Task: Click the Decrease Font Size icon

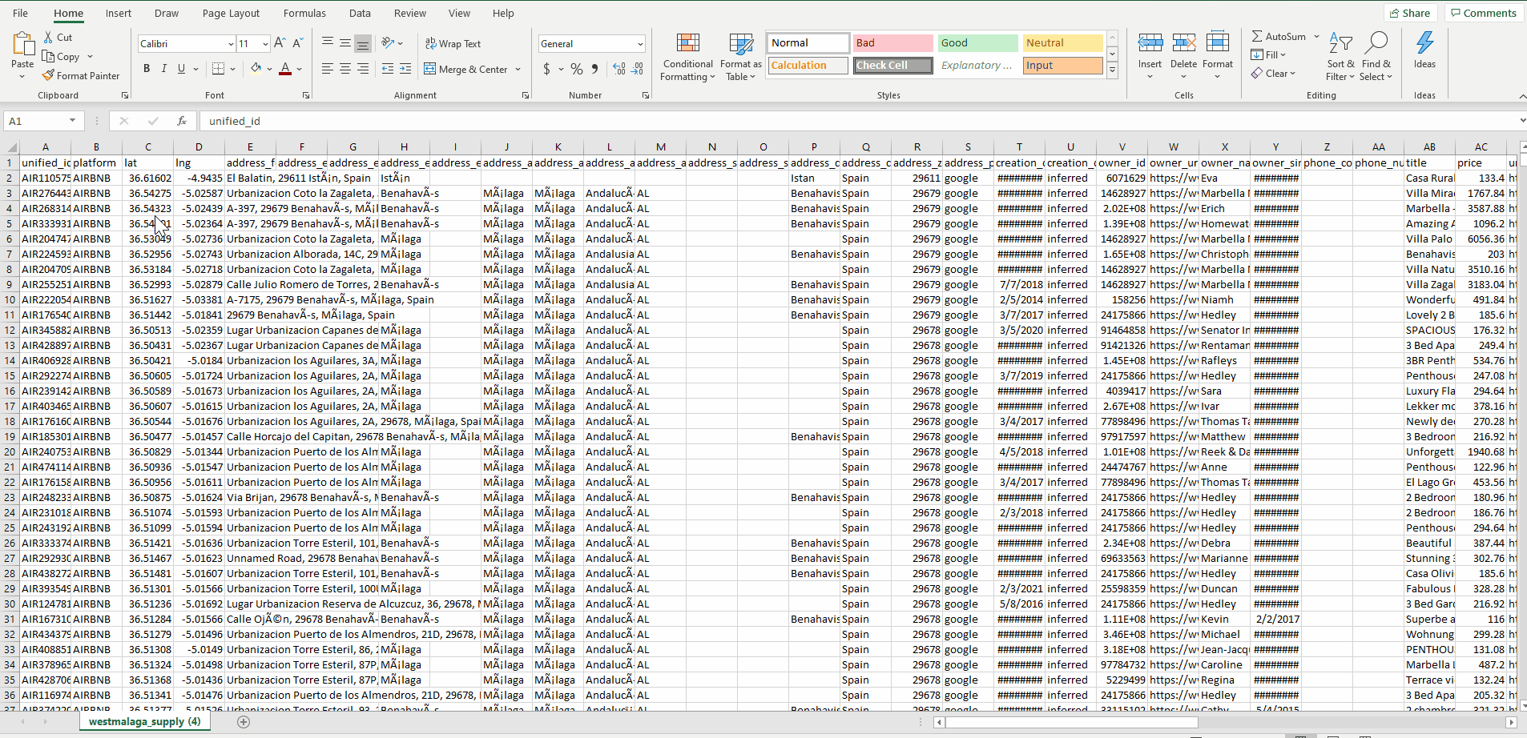Action: point(297,43)
